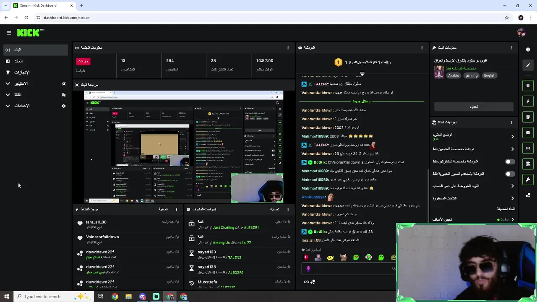Insert the cat emote in the chat emote row
537x302 pixels.
[343, 257]
